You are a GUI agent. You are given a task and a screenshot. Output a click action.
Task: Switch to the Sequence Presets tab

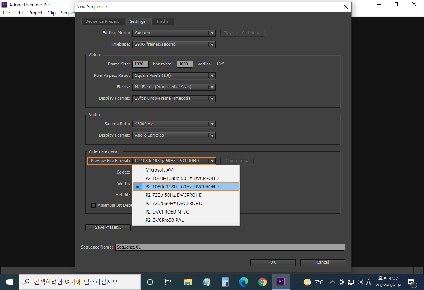[103, 21]
